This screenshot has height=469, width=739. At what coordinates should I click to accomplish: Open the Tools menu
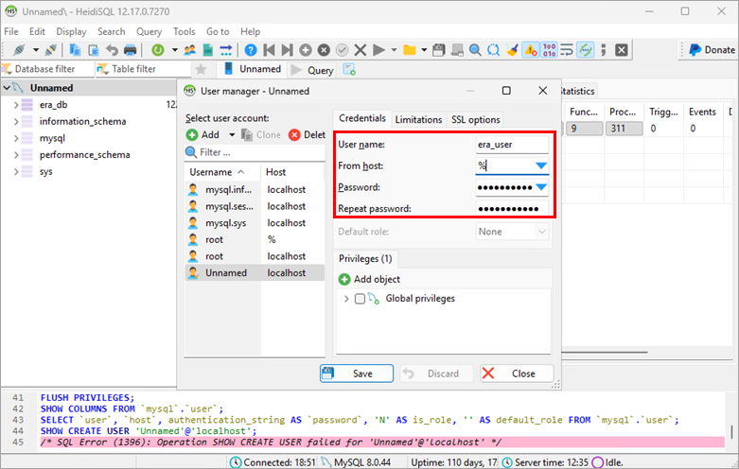pos(184,31)
